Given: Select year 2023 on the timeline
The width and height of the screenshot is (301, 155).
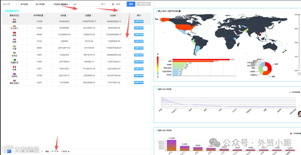Looking at the screenshot, I should coord(296,56).
